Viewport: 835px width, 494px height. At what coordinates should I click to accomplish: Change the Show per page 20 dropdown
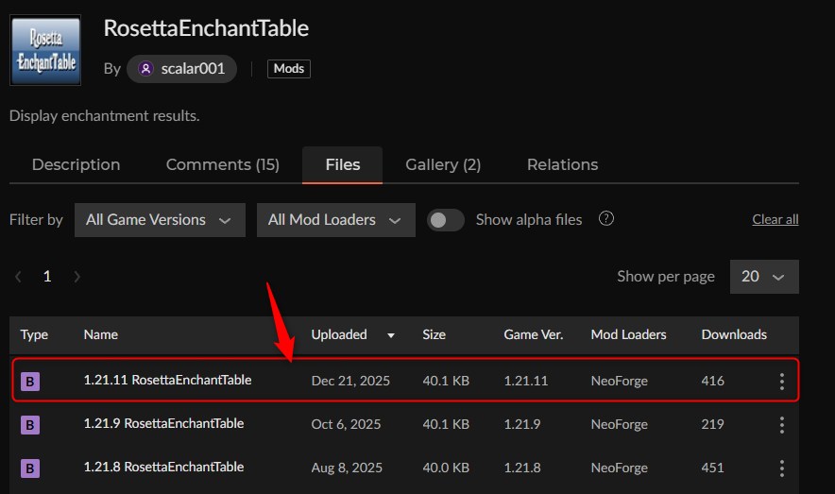point(764,277)
